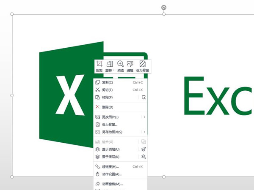Image resolution: width=254 pixels, height=190 pixels.
Task: Click the green Excel logo X
Action: pyautogui.click(x=70, y=95)
